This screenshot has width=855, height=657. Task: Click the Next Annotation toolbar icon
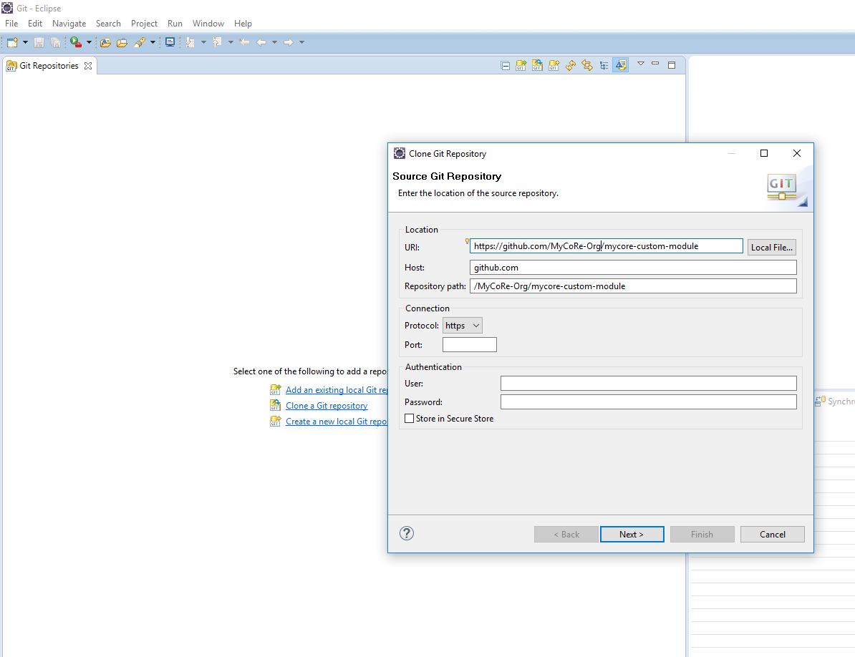[190, 42]
